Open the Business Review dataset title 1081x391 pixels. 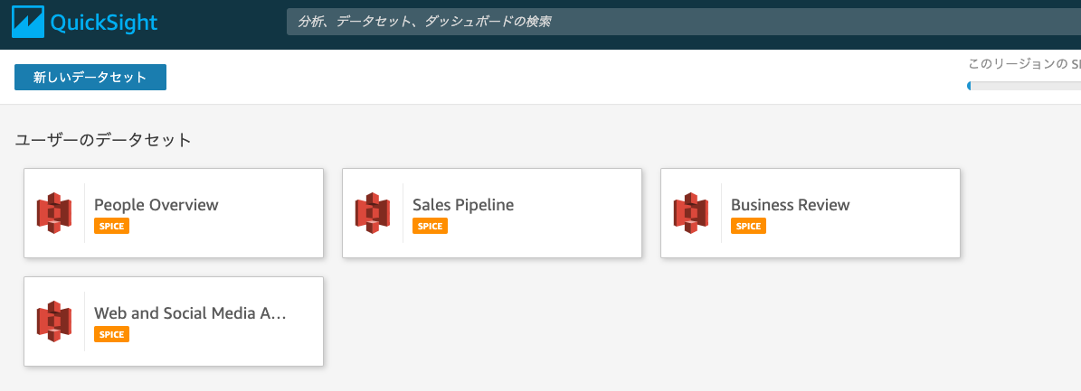click(790, 204)
